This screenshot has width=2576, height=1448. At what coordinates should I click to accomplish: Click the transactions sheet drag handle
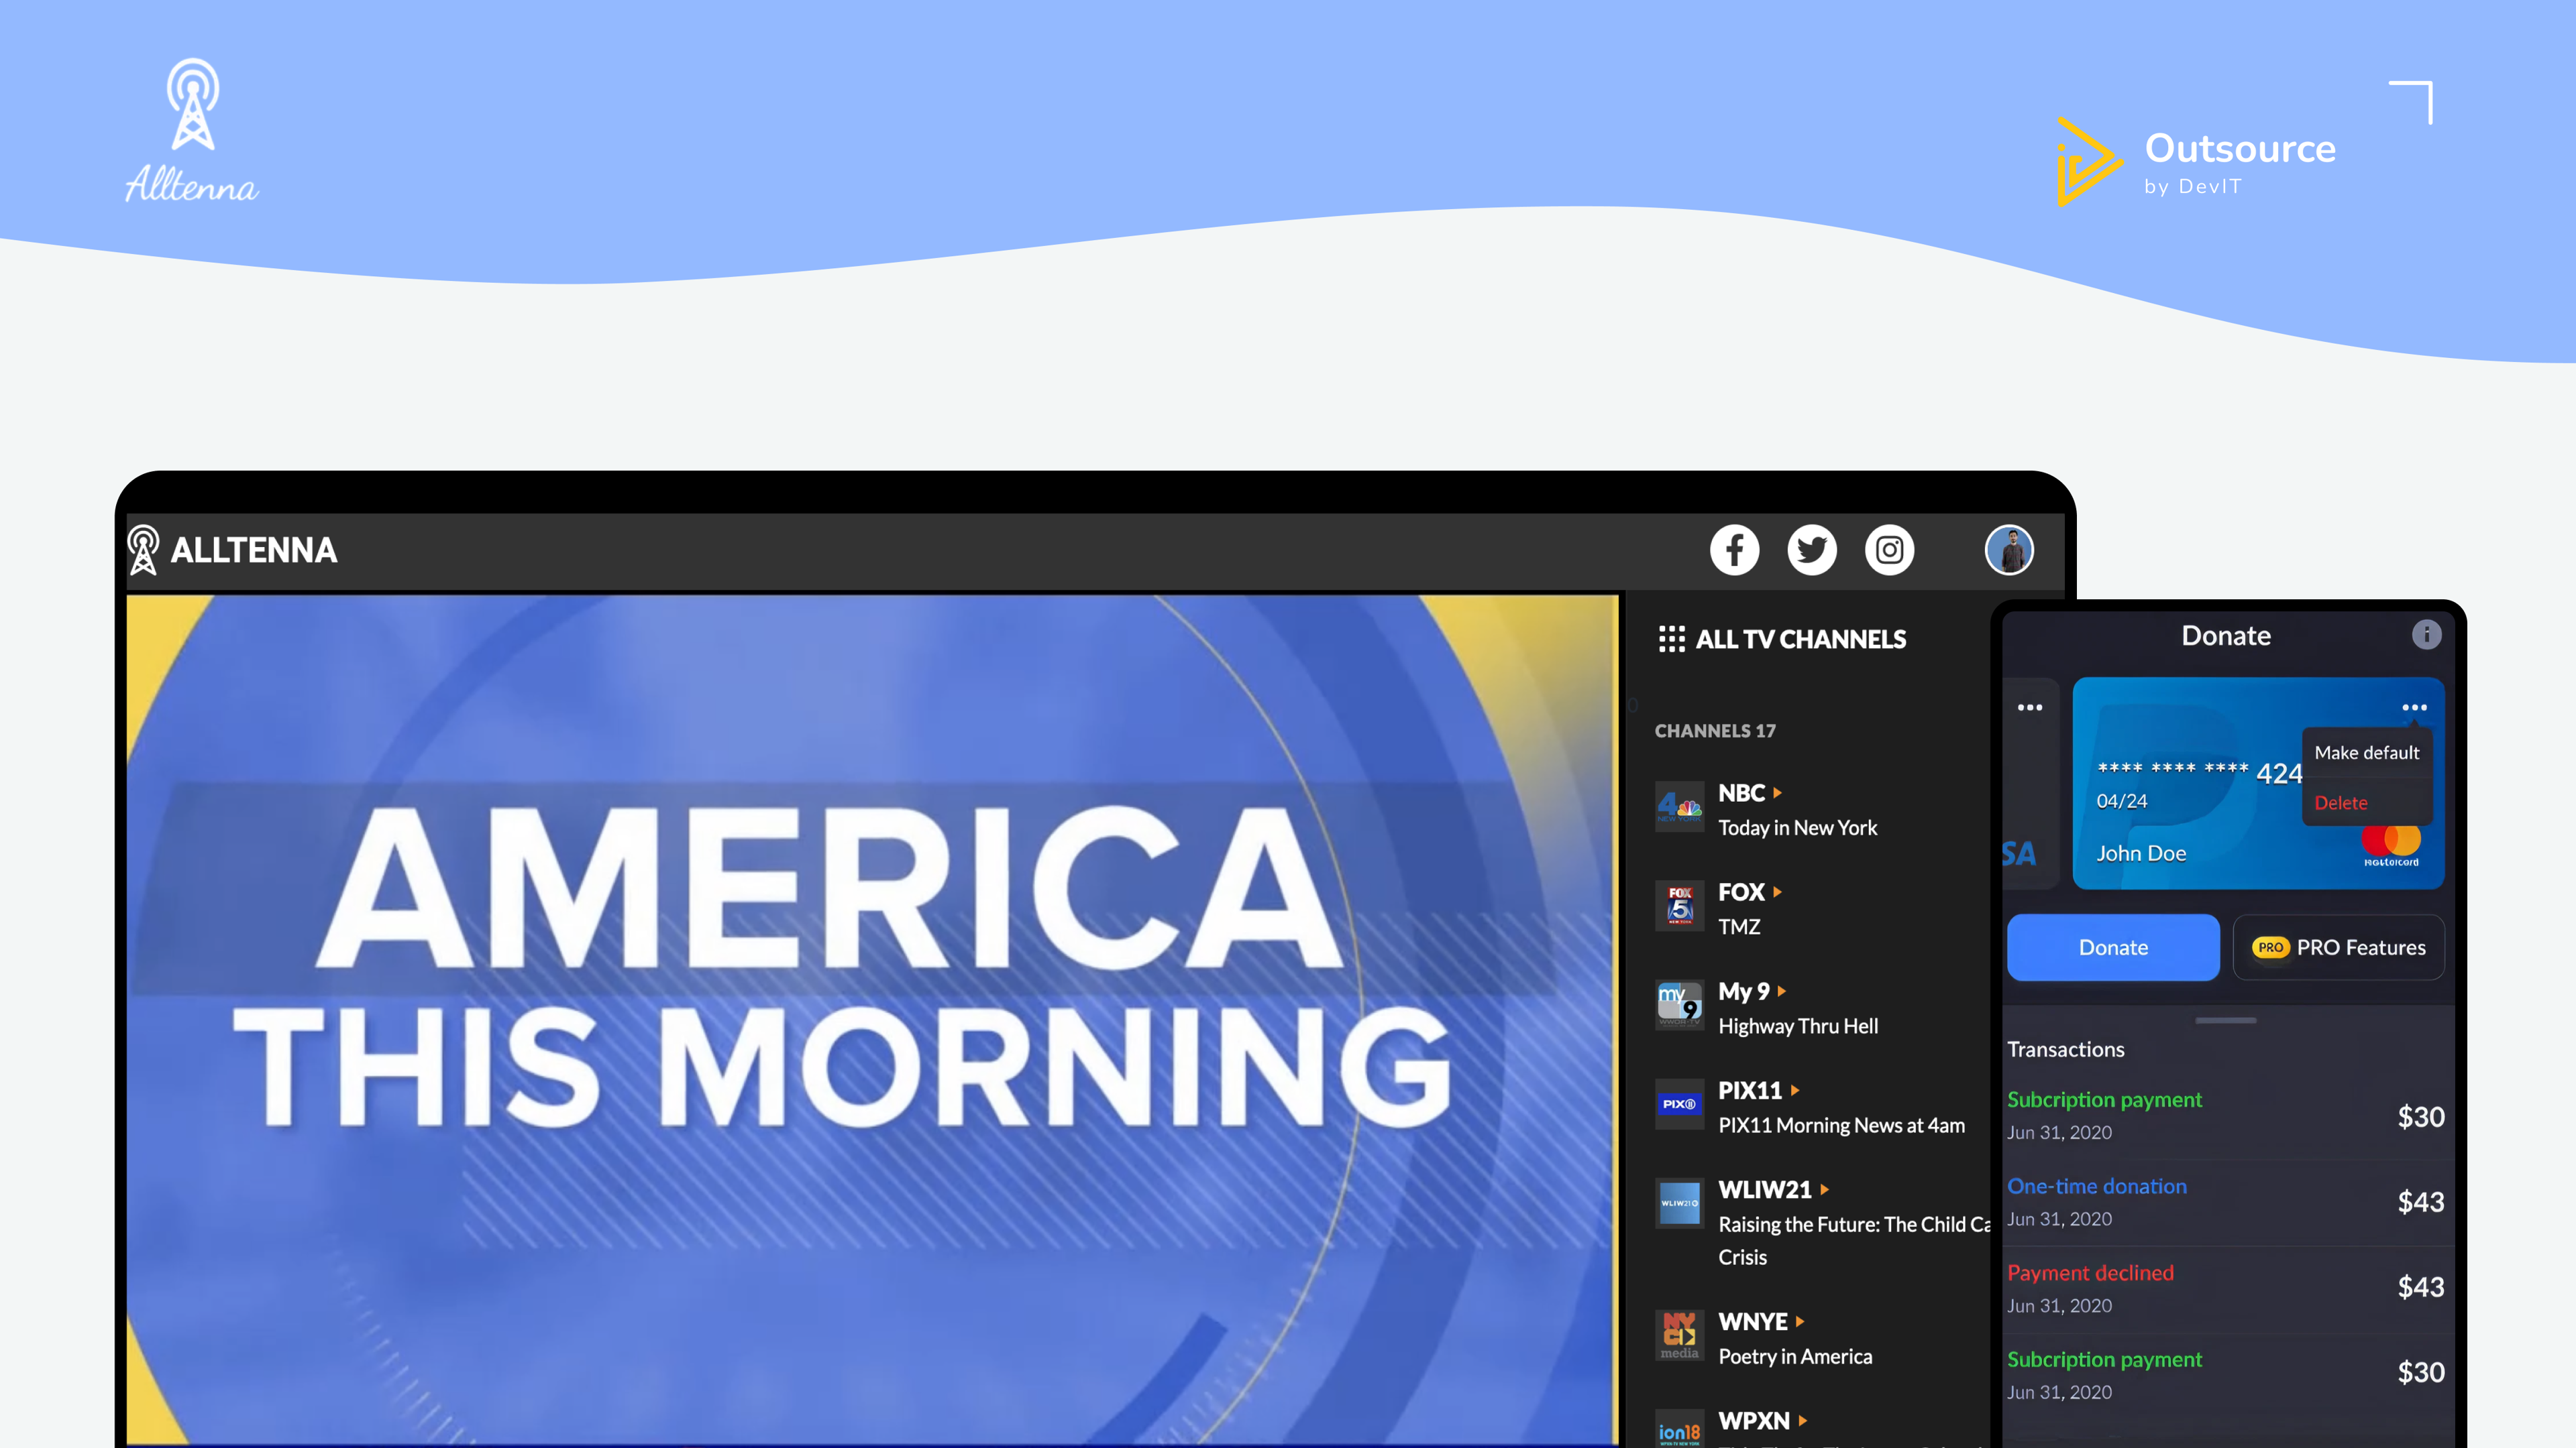(x=2225, y=1020)
